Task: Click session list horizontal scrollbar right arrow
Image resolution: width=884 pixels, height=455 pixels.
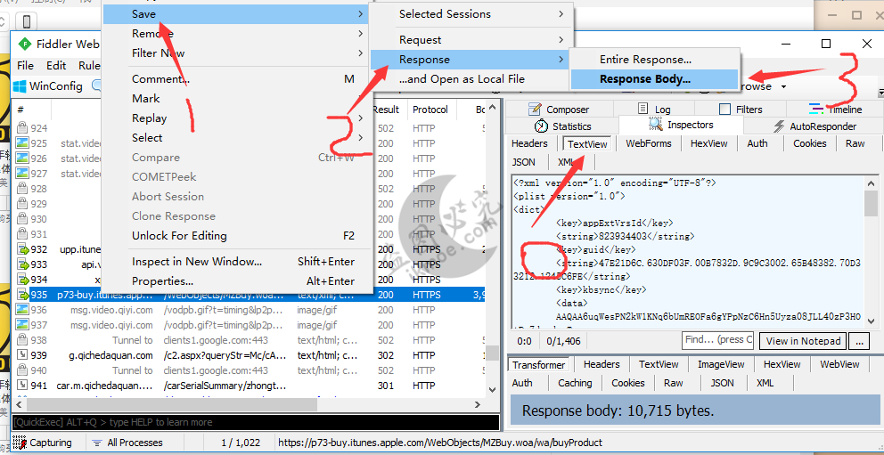Action: (x=478, y=403)
